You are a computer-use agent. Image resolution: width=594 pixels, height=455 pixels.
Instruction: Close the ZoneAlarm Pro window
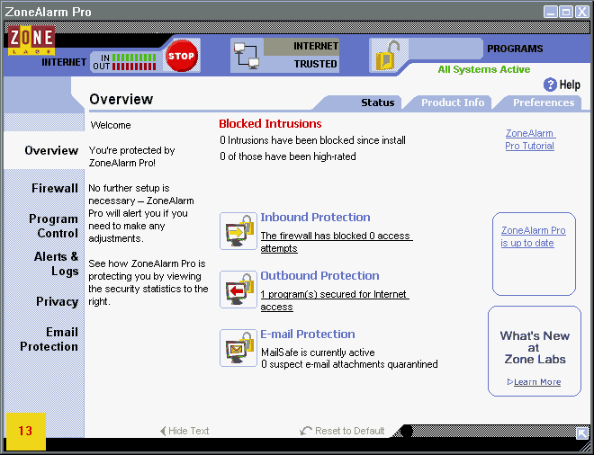pyautogui.click(x=582, y=12)
